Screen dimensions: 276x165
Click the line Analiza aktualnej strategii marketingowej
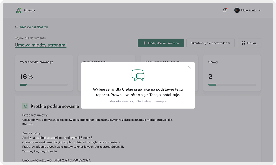coord(58,138)
